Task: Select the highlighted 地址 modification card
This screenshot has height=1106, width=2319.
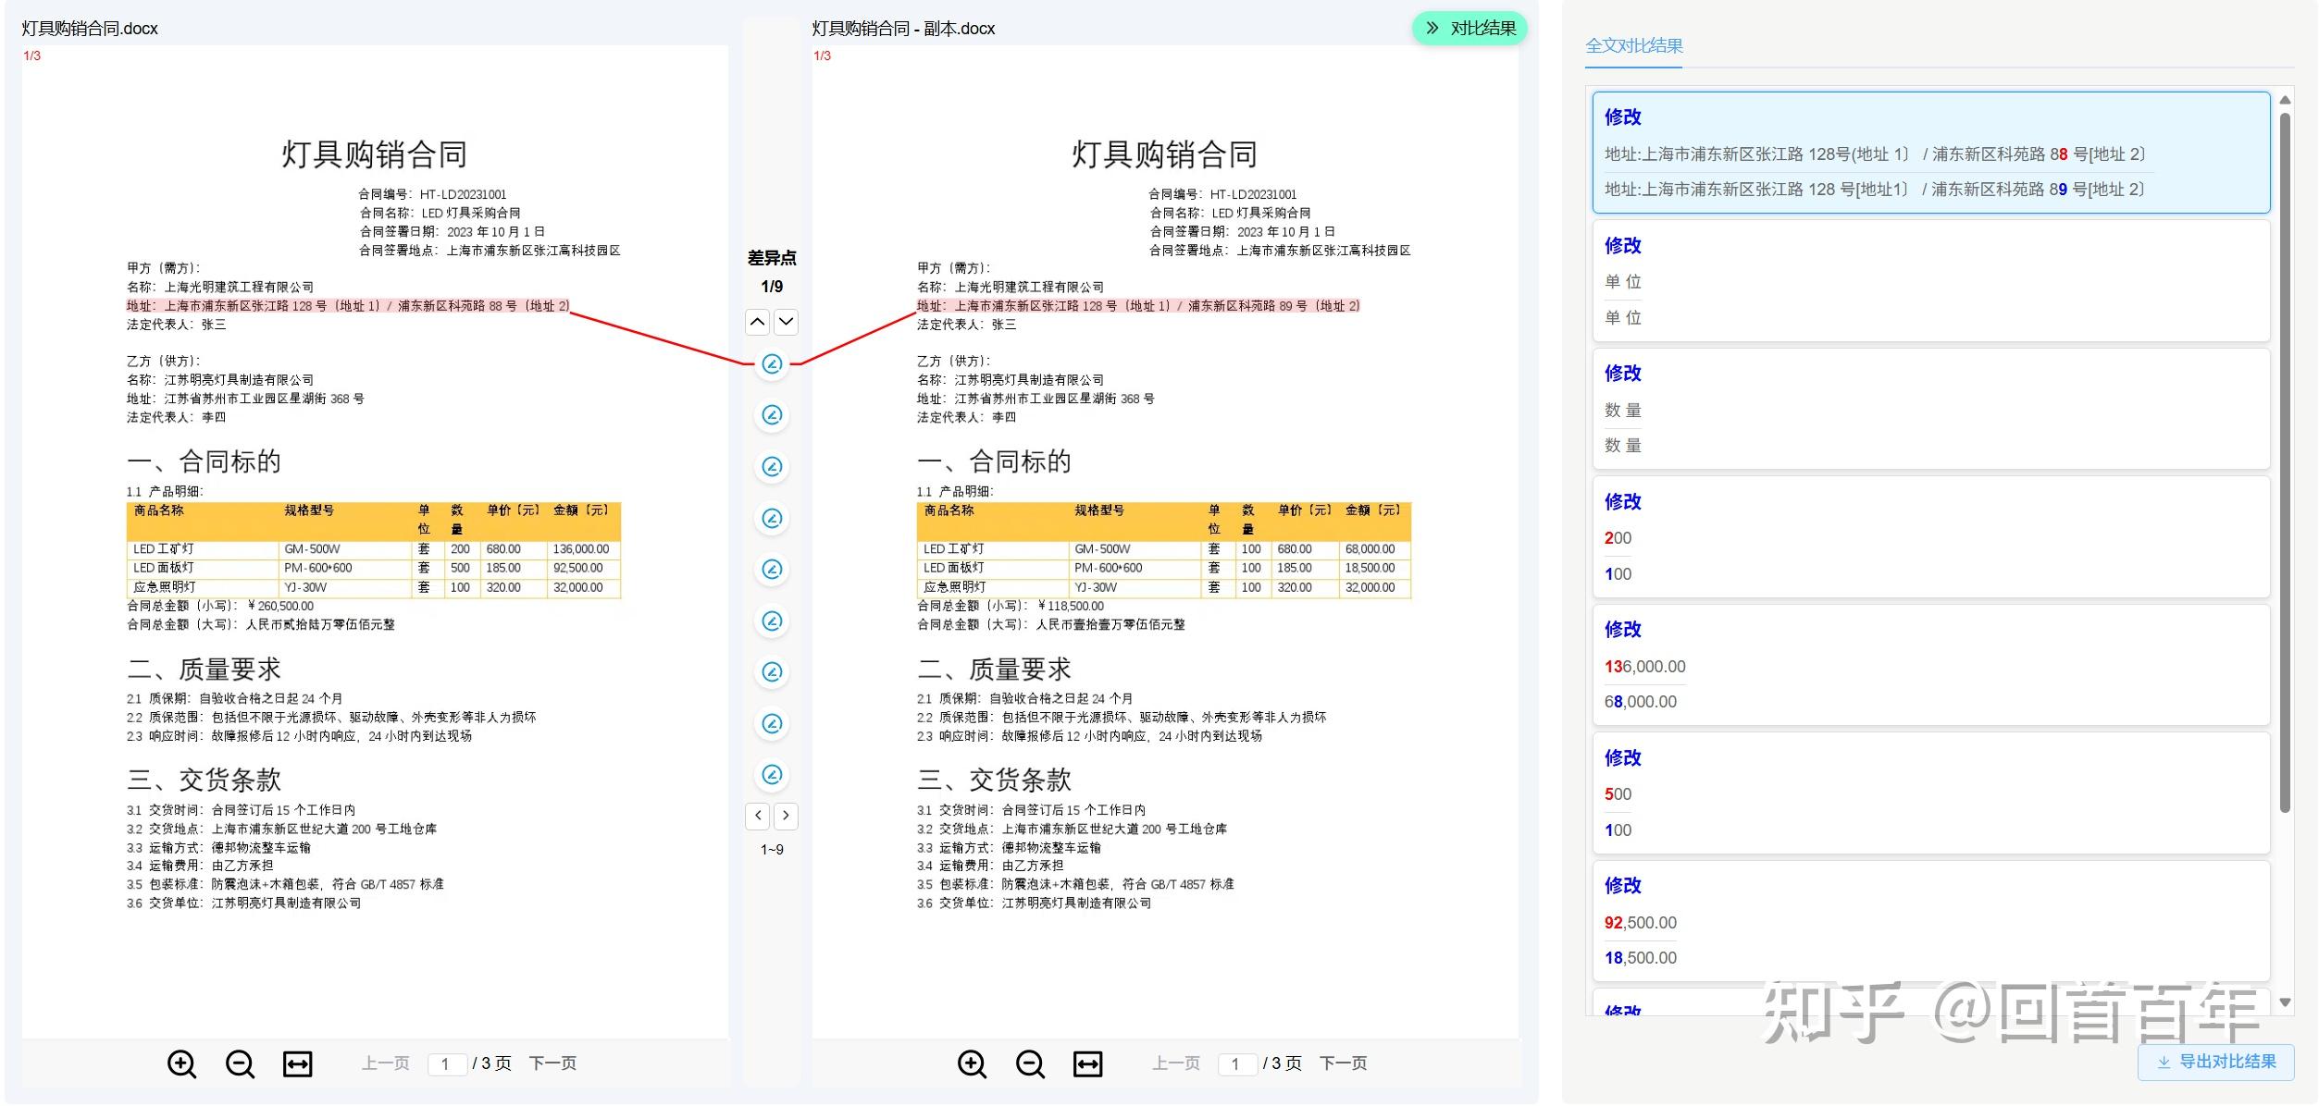Action: (1930, 153)
